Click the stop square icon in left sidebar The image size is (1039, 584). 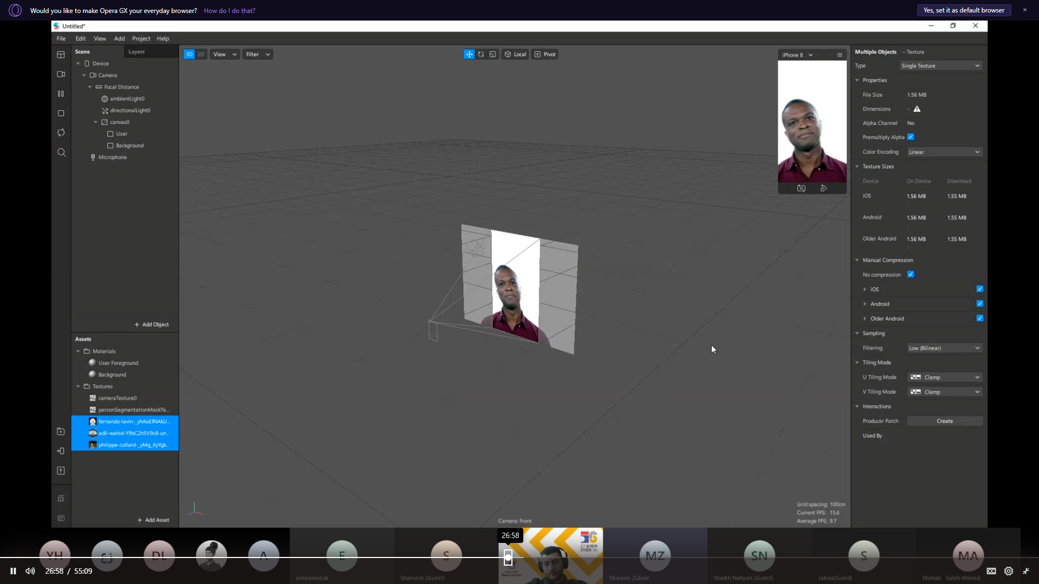pos(61,113)
